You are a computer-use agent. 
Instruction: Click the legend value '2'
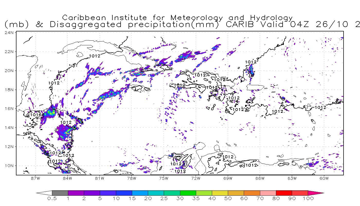[84, 199]
